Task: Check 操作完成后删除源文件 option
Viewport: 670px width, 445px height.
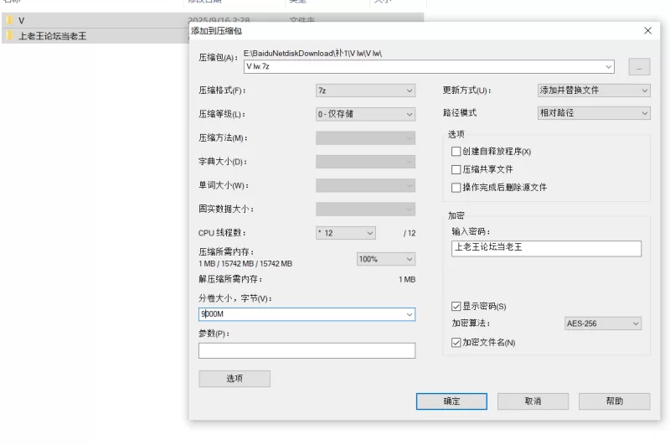Action: (456, 187)
